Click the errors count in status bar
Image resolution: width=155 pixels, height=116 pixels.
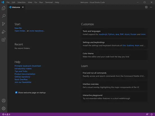tap(4, 114)
